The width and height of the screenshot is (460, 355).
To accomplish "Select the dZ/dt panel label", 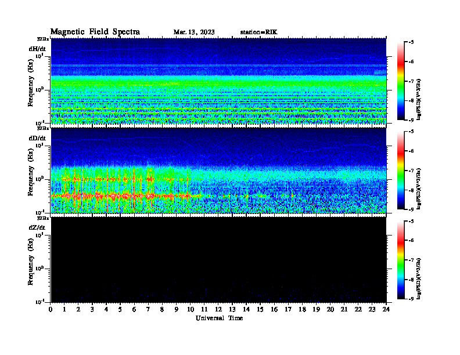I will [x=37, y=227].
